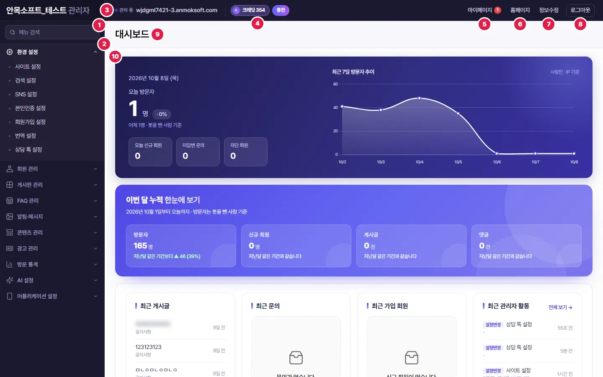Click the 광고 관리 ad icon
The height and width of the screenshot is (377, 603).
click(x=10, y=248)
